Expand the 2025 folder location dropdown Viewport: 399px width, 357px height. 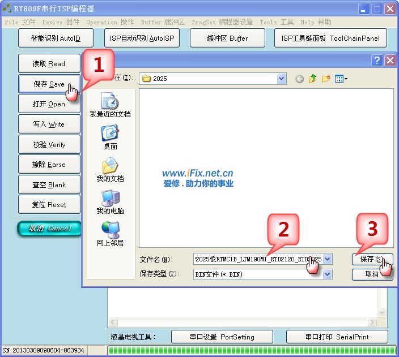pos(282,79)
